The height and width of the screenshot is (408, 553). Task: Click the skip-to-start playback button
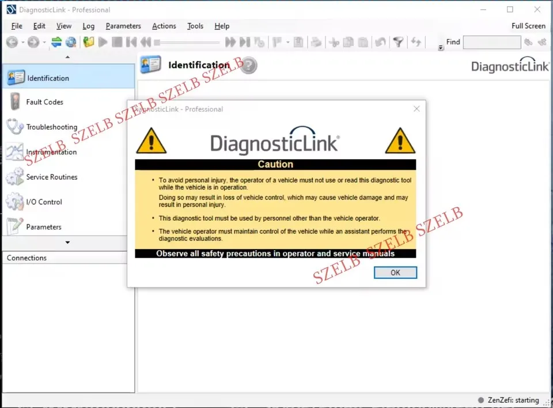coord(131,42)
